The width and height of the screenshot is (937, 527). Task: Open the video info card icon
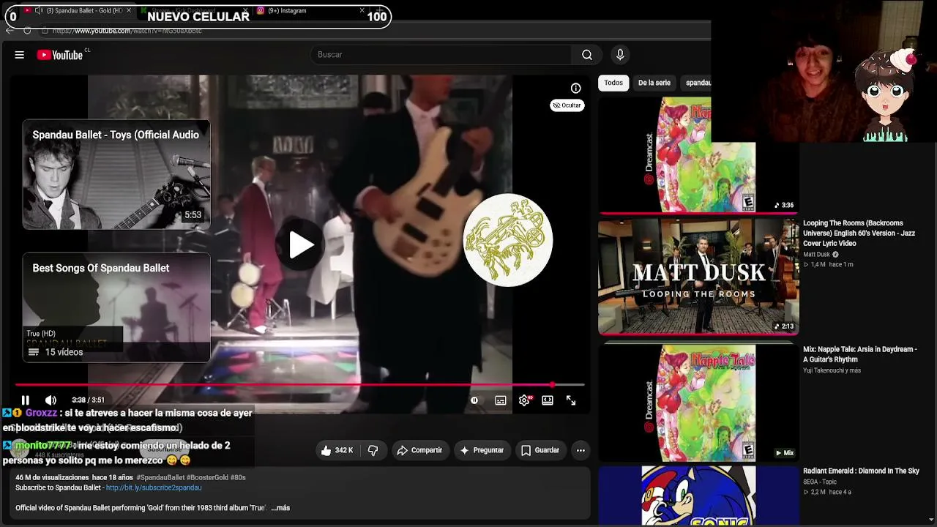[576, 89]
